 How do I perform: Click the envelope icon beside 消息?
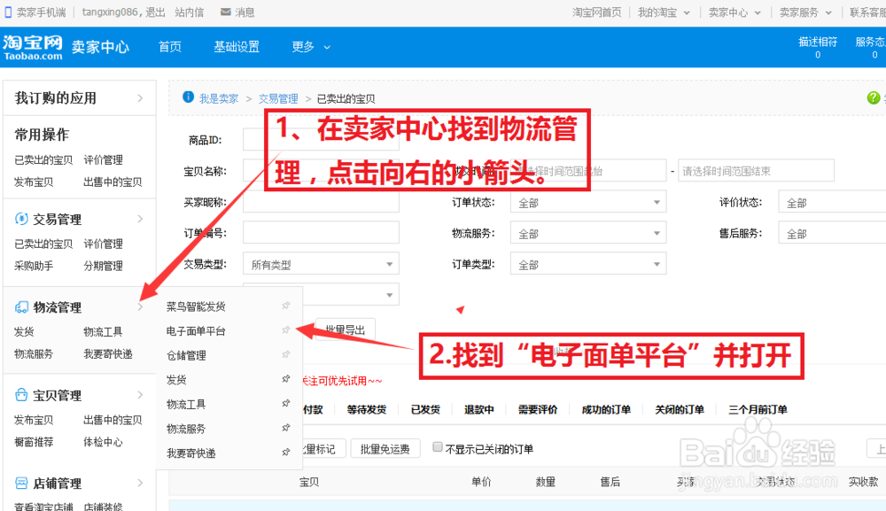[x=225, y=12]
